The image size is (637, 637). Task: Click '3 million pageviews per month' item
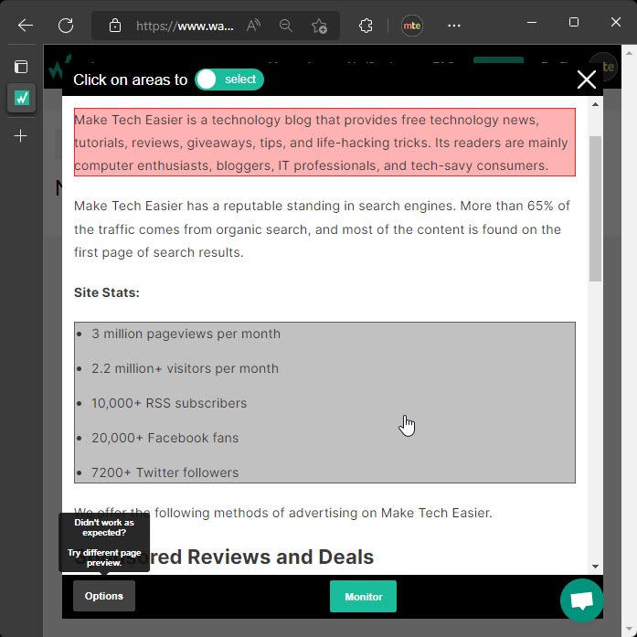186,334
